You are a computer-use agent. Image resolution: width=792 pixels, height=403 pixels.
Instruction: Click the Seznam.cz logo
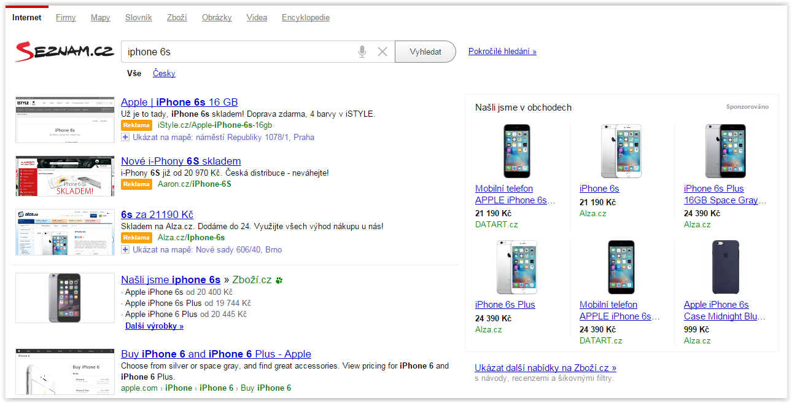64,52
